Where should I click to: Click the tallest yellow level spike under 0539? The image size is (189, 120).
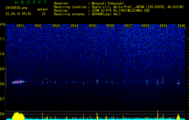(157, 115)
